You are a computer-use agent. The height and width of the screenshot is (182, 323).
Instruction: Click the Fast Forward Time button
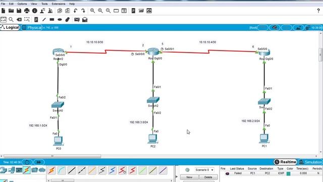pyautogui.click(x=39, y=162)
